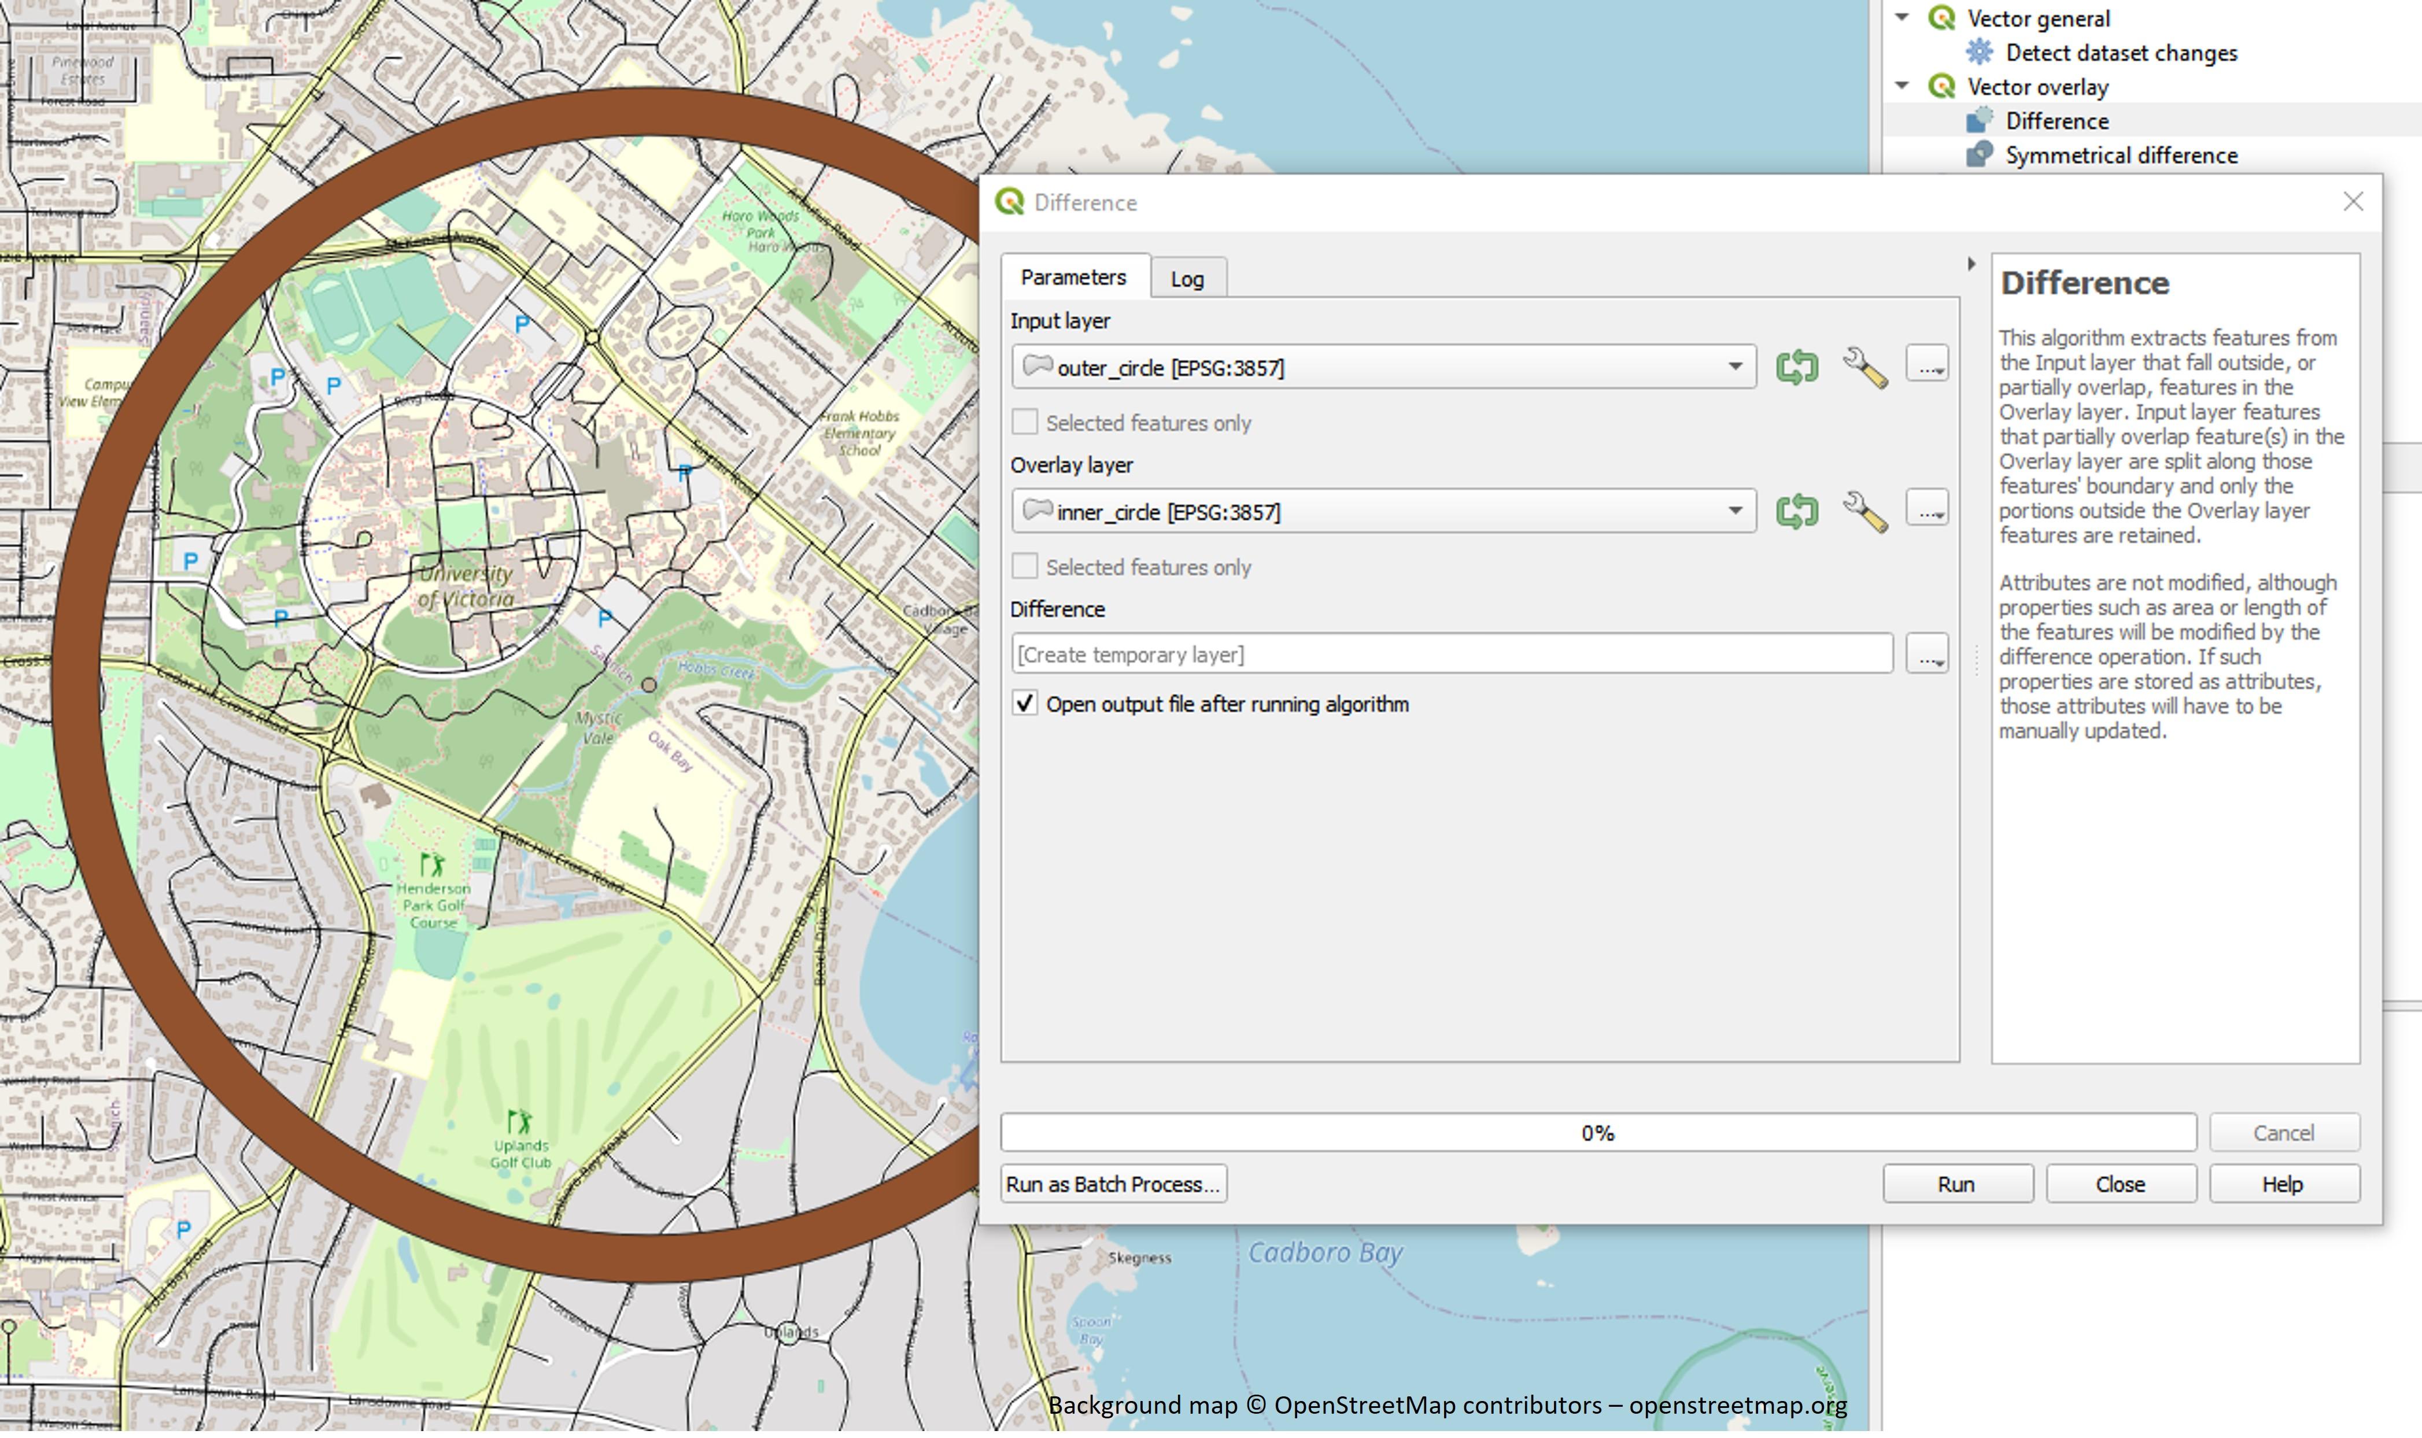
Task: Click University of Victoria map label
Action: [466, 587]
